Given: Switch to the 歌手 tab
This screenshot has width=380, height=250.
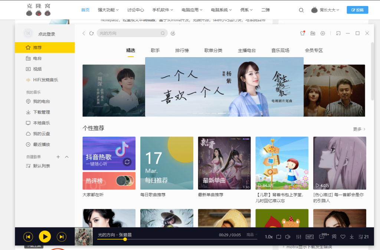Looking at the screenshot, I should (155, 50).
